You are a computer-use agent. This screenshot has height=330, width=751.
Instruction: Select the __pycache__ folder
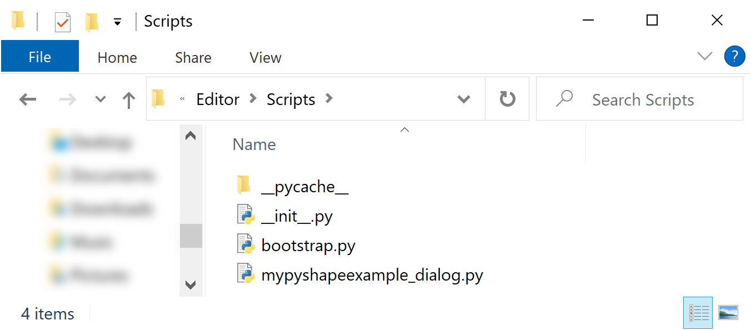point(304,187)
